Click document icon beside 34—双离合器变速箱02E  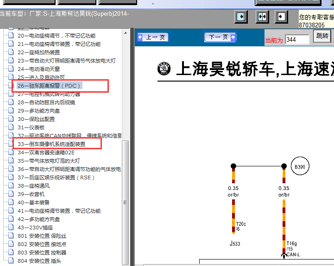11,152
